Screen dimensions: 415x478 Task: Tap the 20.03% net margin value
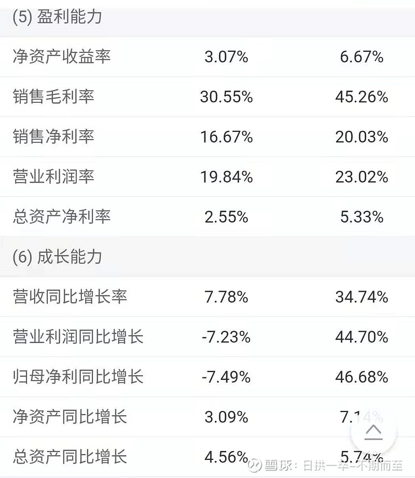coord(362,136)
